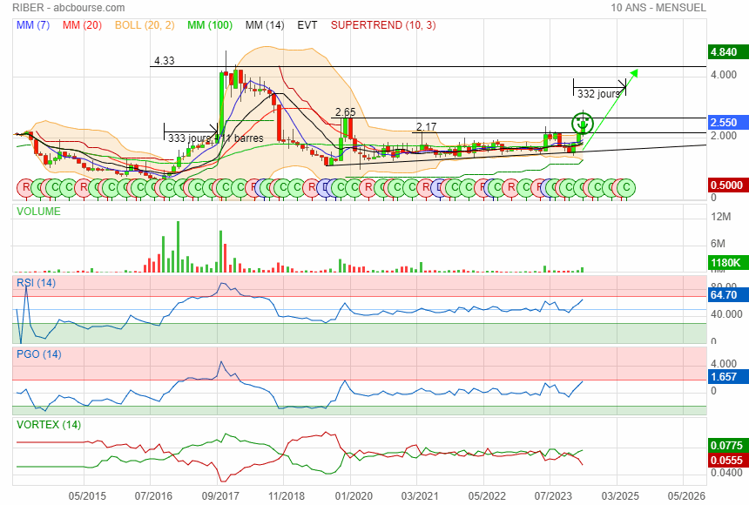
Task: Click the first red R event marker
Action: click(25, 188)
